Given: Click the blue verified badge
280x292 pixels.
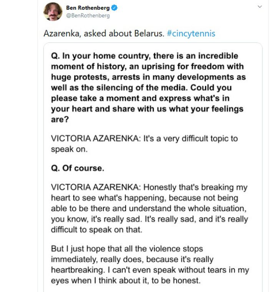Looking at the screenshot, I should click(x=114, y=7).
